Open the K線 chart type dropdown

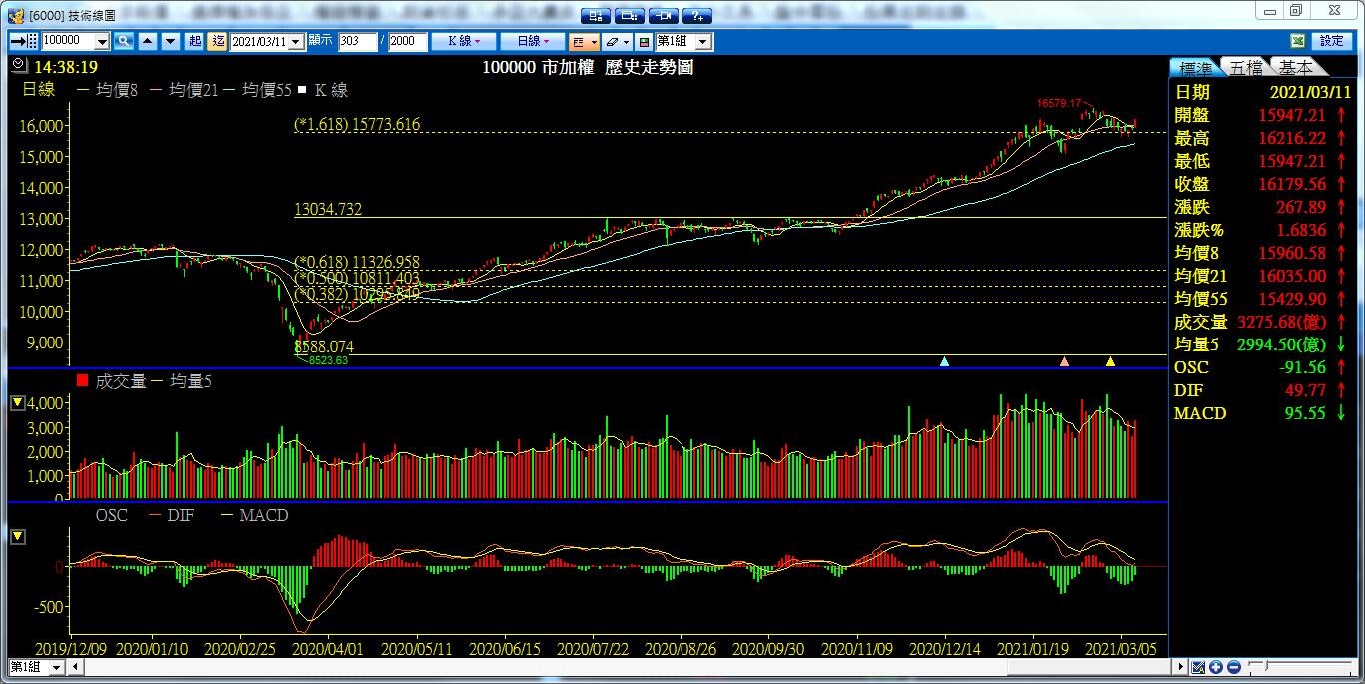point(463,41)
